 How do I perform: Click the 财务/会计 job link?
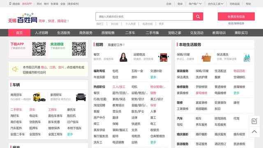[138, 99]
